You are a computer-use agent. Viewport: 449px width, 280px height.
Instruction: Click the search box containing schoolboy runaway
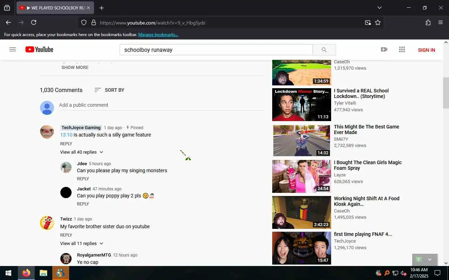(216, 50)
